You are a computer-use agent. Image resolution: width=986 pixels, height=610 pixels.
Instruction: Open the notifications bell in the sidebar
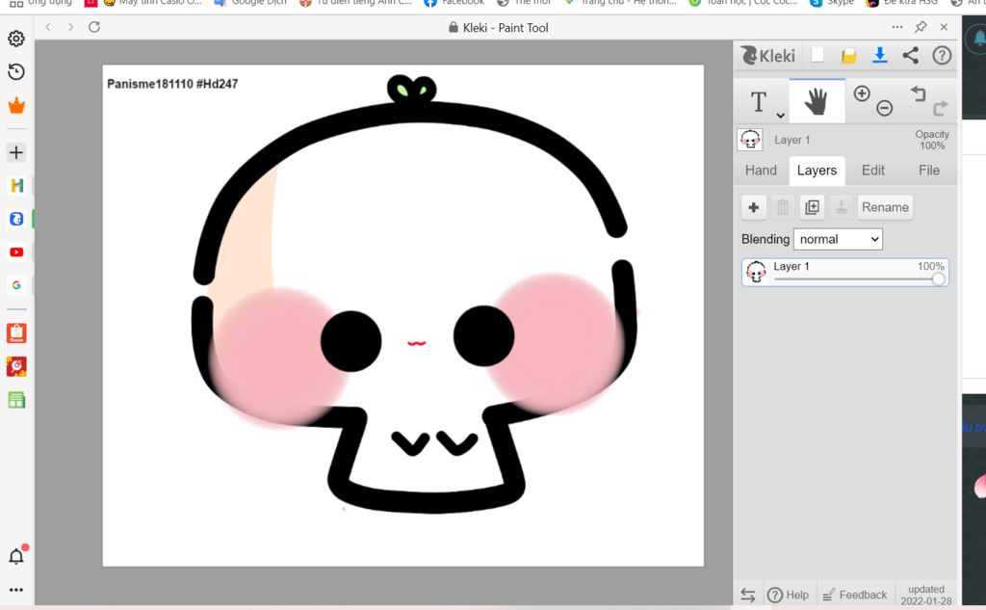pos(17,555)
